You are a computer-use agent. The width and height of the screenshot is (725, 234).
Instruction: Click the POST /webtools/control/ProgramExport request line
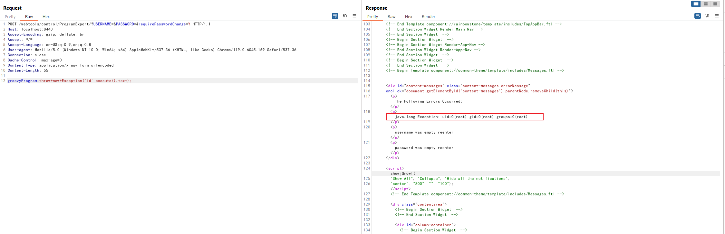[x=109, y=24]
